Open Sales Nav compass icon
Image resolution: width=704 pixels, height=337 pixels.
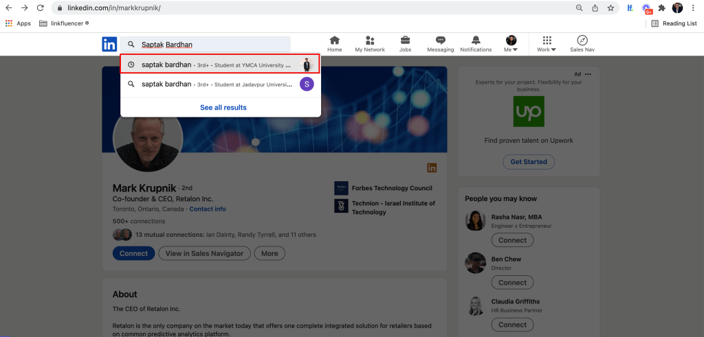pos(582,44)
